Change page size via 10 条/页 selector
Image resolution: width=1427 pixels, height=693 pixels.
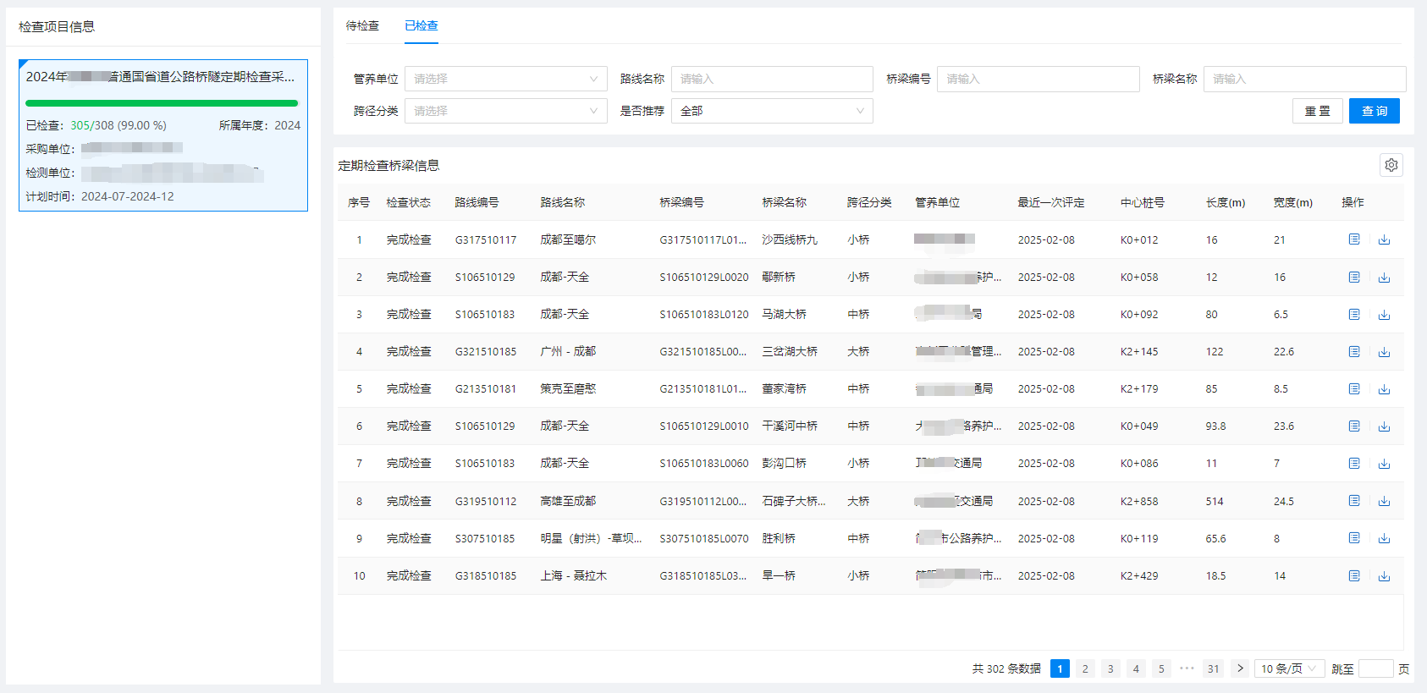pyautogui.click(x=1289, y=668)
